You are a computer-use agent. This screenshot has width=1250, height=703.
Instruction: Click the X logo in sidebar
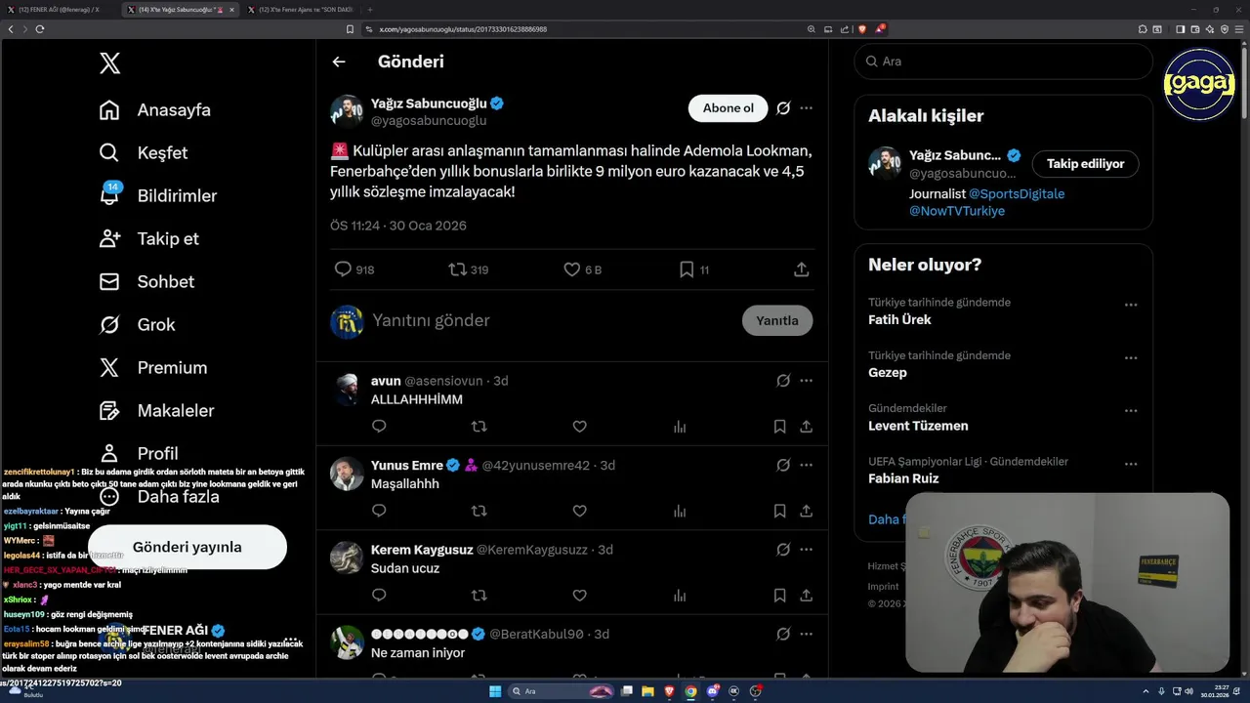coord(109,63)
